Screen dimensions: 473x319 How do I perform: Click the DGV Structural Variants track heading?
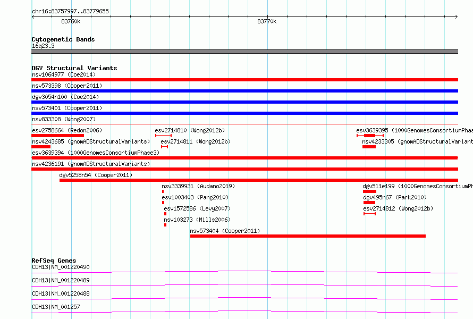74,68
